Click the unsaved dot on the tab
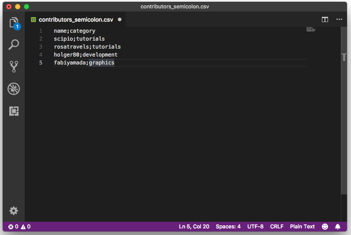Image resolution: width=351 pixels, height=235 pixels. tap(120, 19)
